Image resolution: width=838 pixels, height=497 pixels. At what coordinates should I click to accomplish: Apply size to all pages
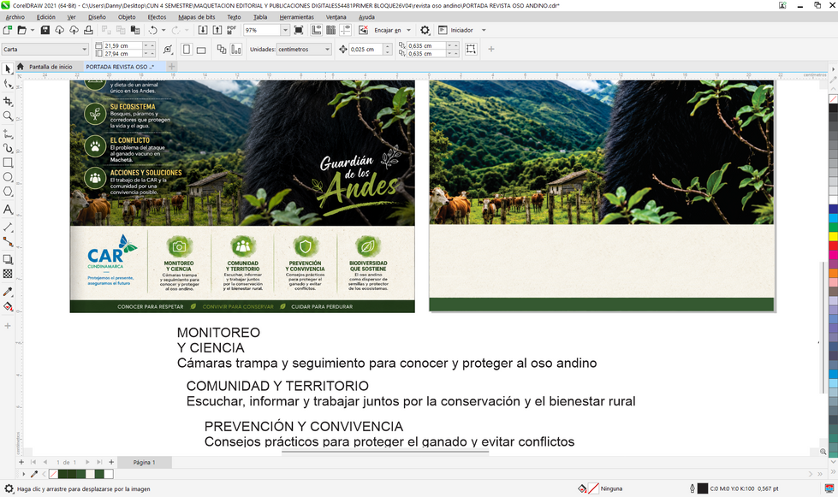point(221,50)
